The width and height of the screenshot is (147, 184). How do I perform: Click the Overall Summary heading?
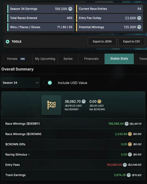point(17,69)
